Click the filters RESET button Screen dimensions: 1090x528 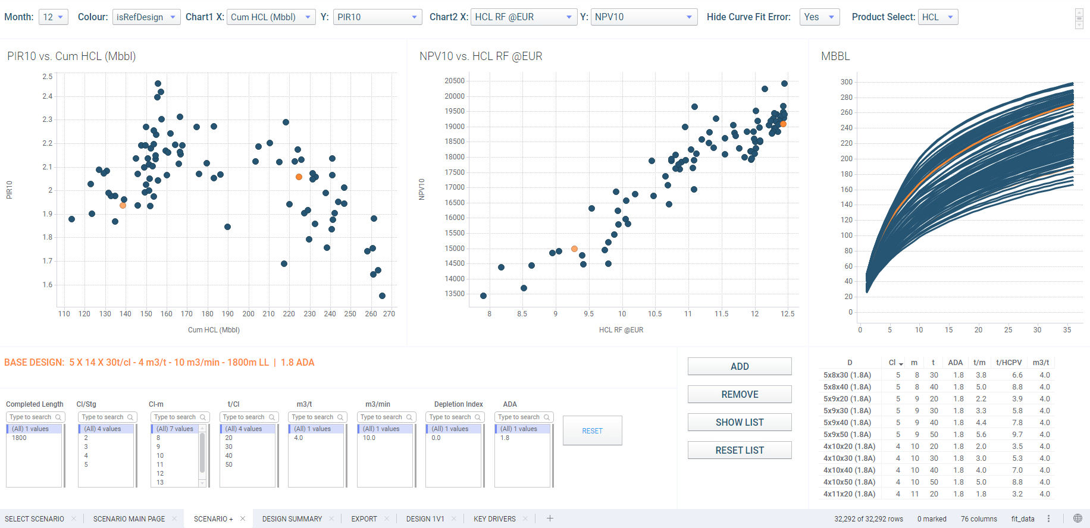(592, 430)
